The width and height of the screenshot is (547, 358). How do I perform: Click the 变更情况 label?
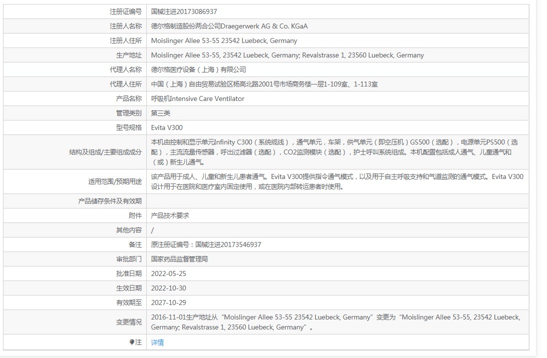point(129,322)
